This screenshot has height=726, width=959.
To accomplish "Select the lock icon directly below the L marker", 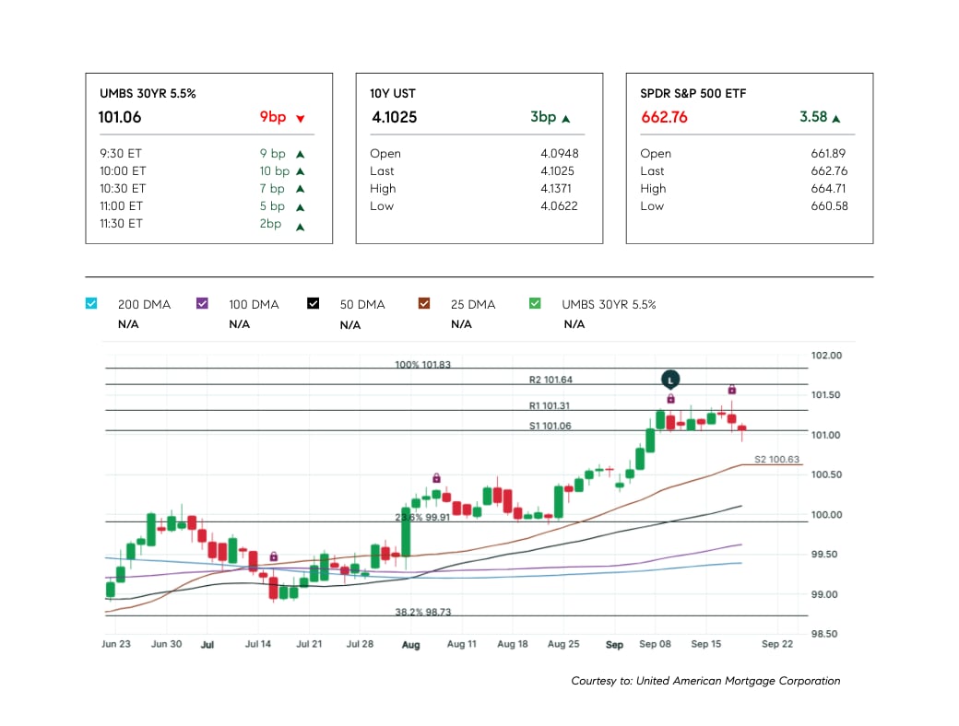I will click(x=670, y=398).
